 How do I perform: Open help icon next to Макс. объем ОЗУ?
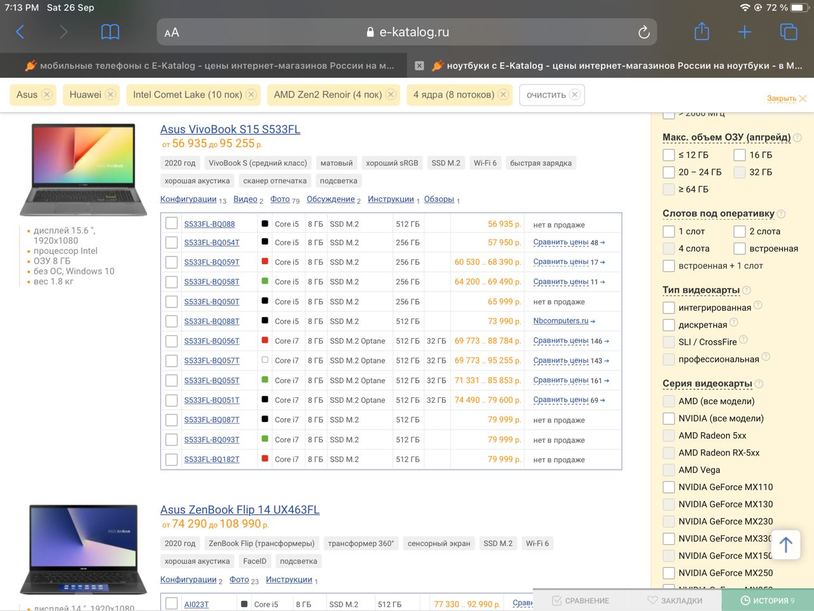tap(797, 137)
